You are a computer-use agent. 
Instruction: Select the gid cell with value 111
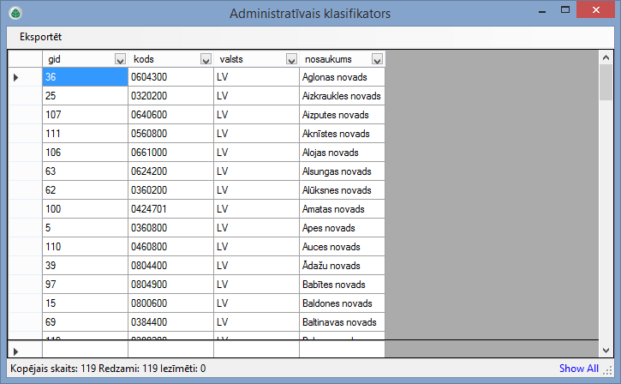pos(85,134)
